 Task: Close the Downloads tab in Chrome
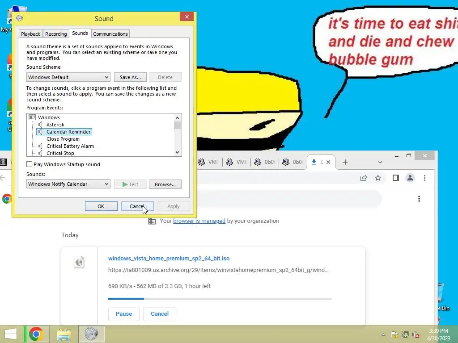click(x=328, y=162)
